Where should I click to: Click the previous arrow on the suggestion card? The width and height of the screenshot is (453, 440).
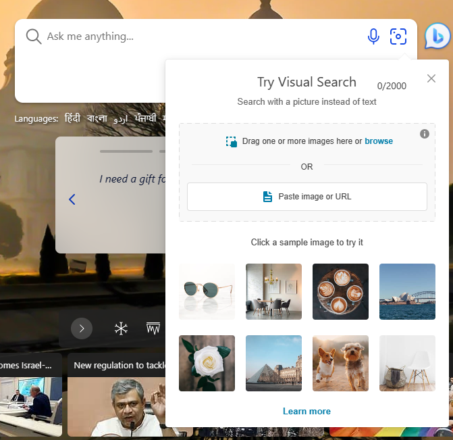point(72,199)
